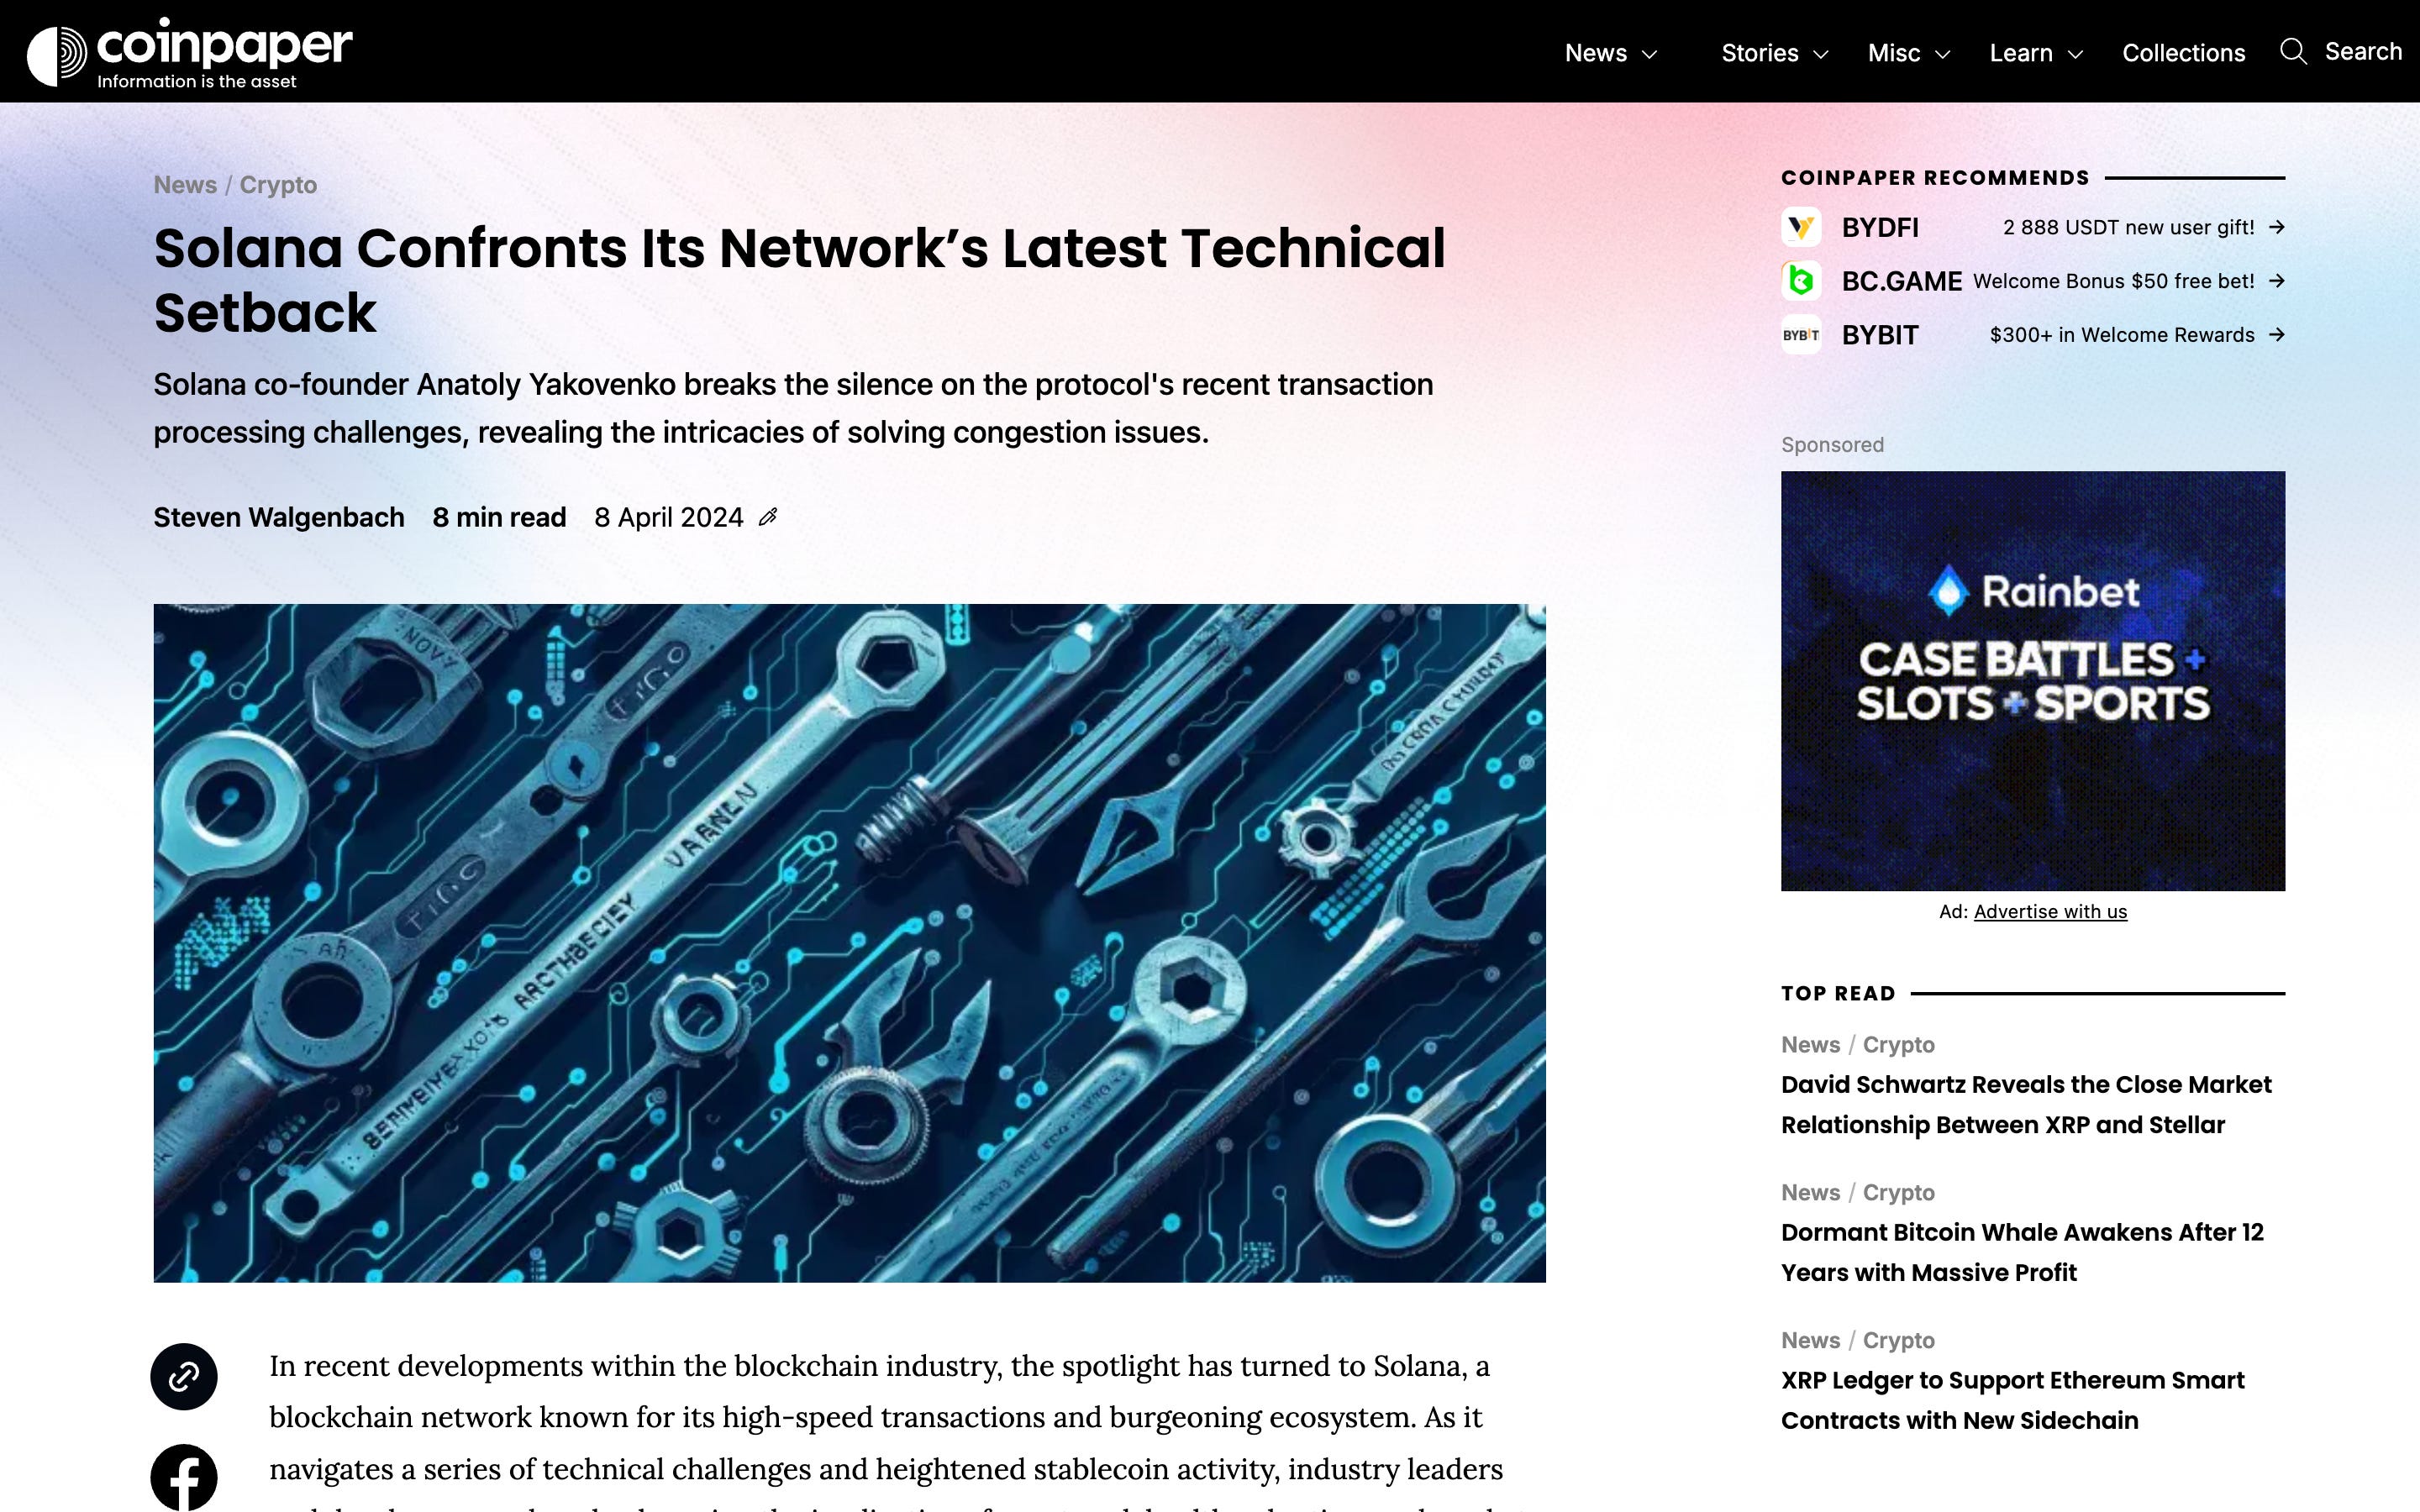Click the BYBIT logo icon

pos(1800,335)
